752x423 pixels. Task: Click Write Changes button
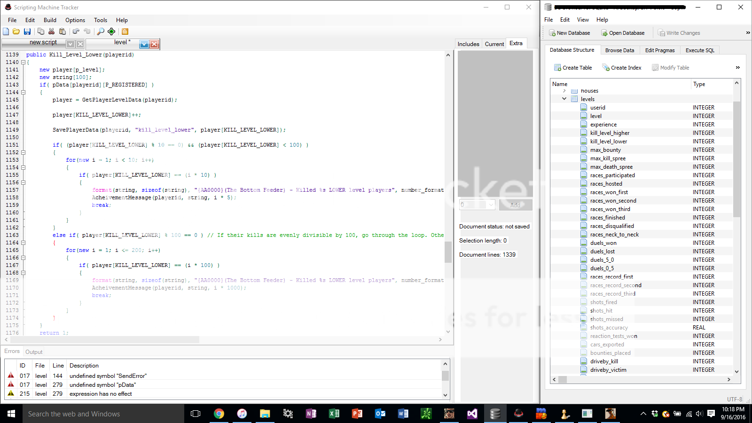point(679,33)
